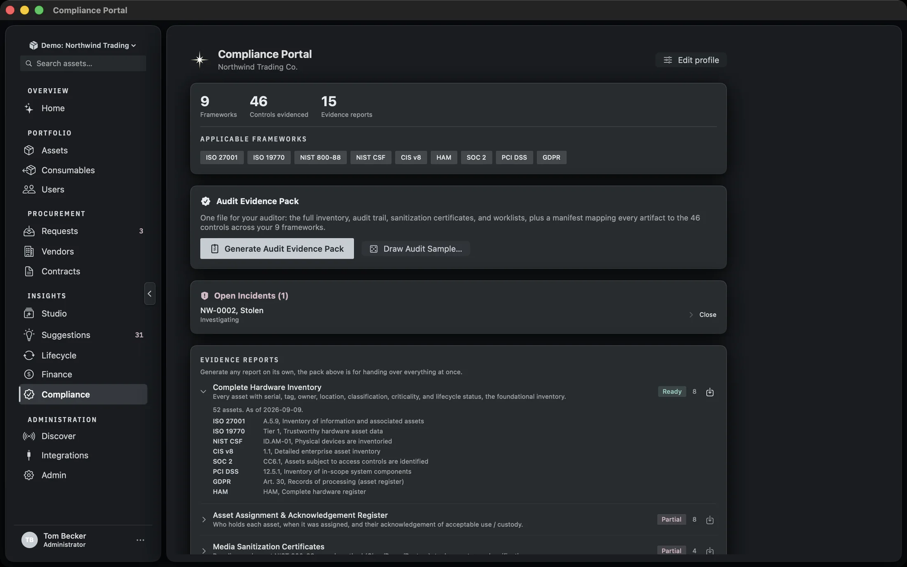907x567 pixels.
Task: Click the Open Incidents alert shield icon
Action: (204, 296)
